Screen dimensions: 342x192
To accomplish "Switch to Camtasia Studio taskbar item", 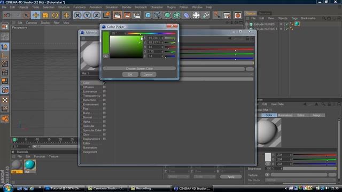I will (x=106, y=188).
